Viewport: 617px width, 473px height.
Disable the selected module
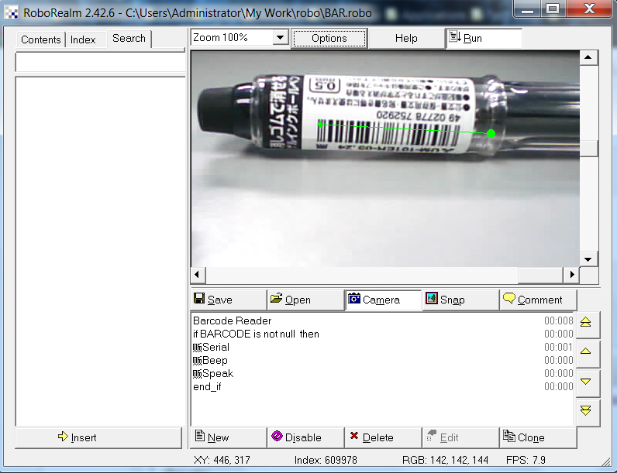[x=305, y=437]
